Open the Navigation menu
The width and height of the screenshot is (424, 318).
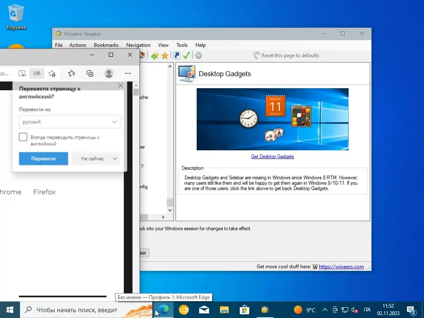point(138,45)
